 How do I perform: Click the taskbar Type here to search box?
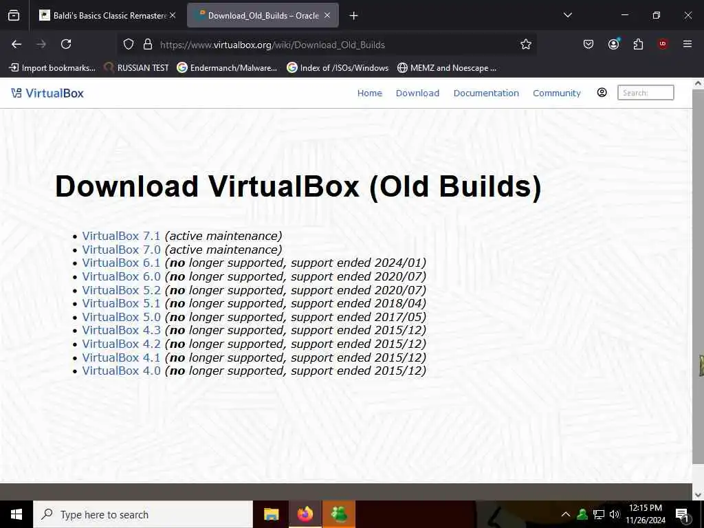(x=143, y=514)
